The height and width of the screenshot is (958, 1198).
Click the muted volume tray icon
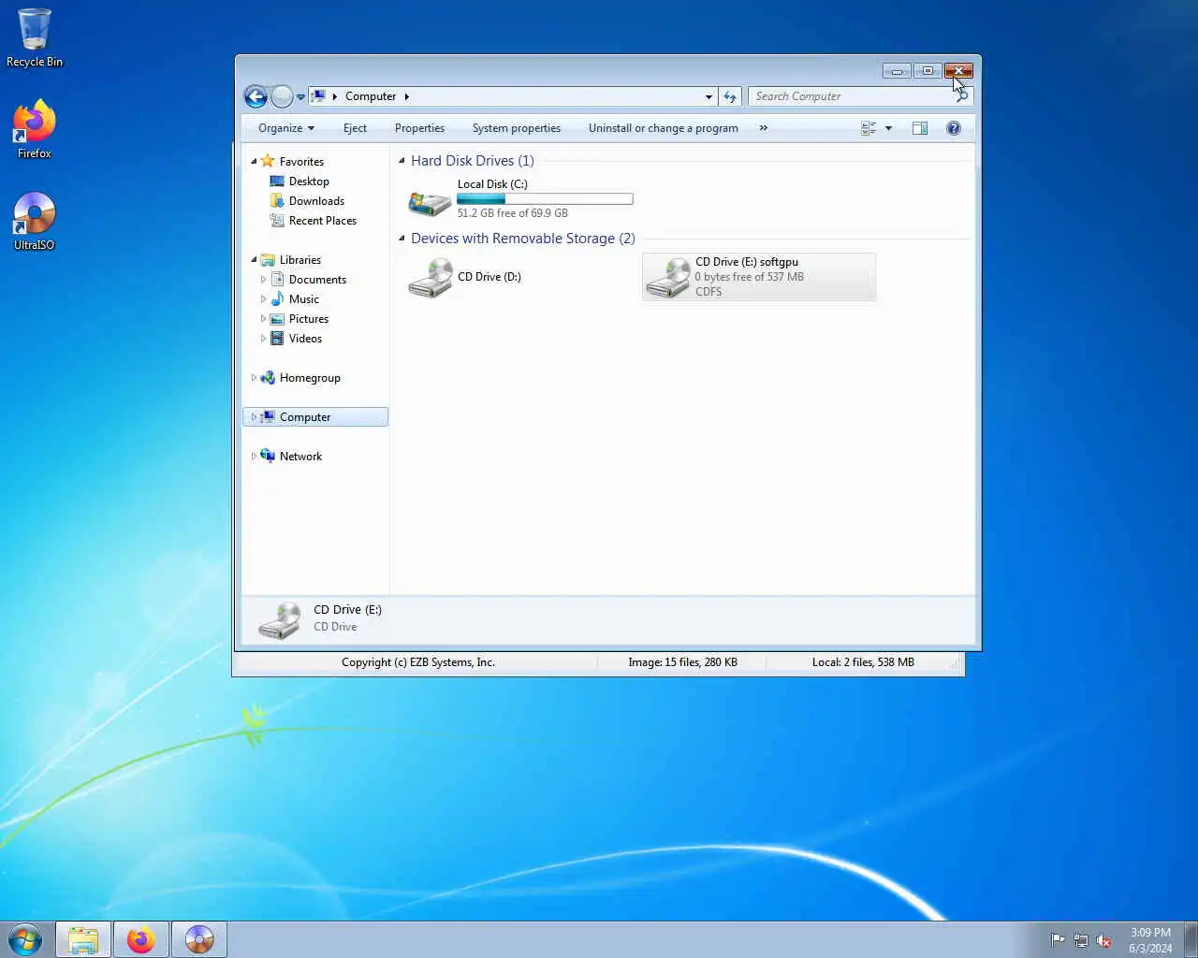tap(1104, 940)
